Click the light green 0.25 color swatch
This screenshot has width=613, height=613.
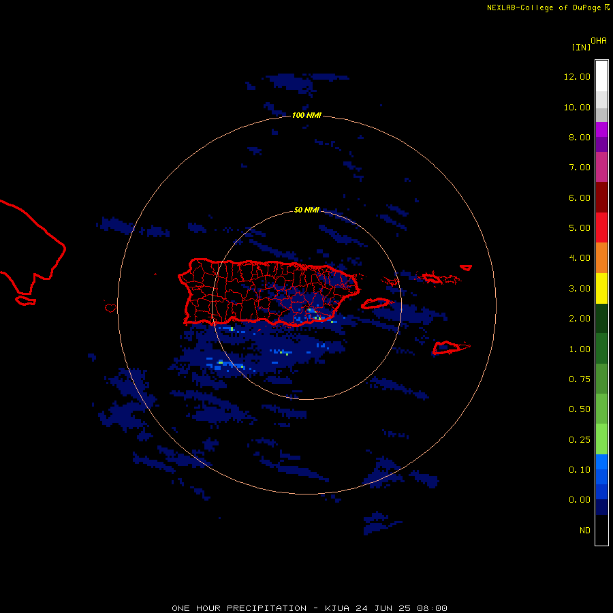pos(601,439)
